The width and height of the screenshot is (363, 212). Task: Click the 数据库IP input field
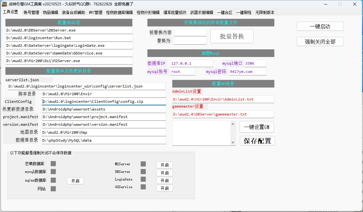[191, 63]
